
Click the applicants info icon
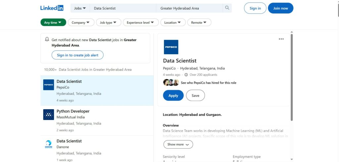coord(186,75)
